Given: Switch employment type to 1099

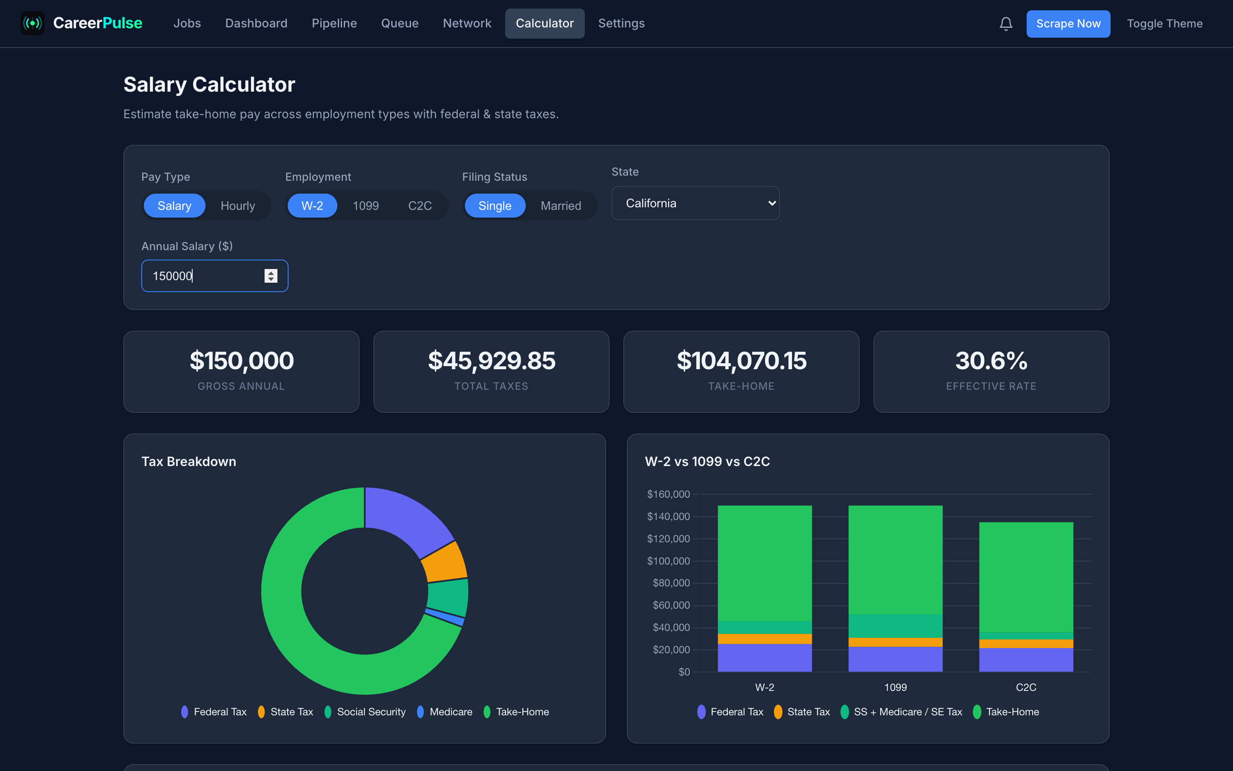Looking at the screenshot, I should [366, 206].
